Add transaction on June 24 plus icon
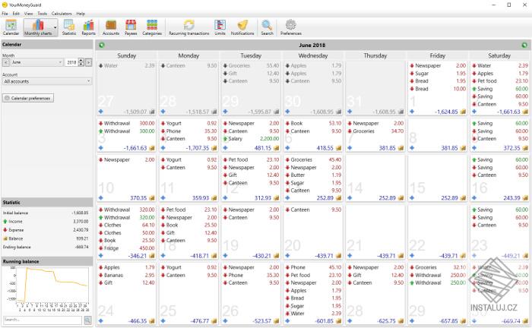 pyautogui.click(x=101, y=320)
